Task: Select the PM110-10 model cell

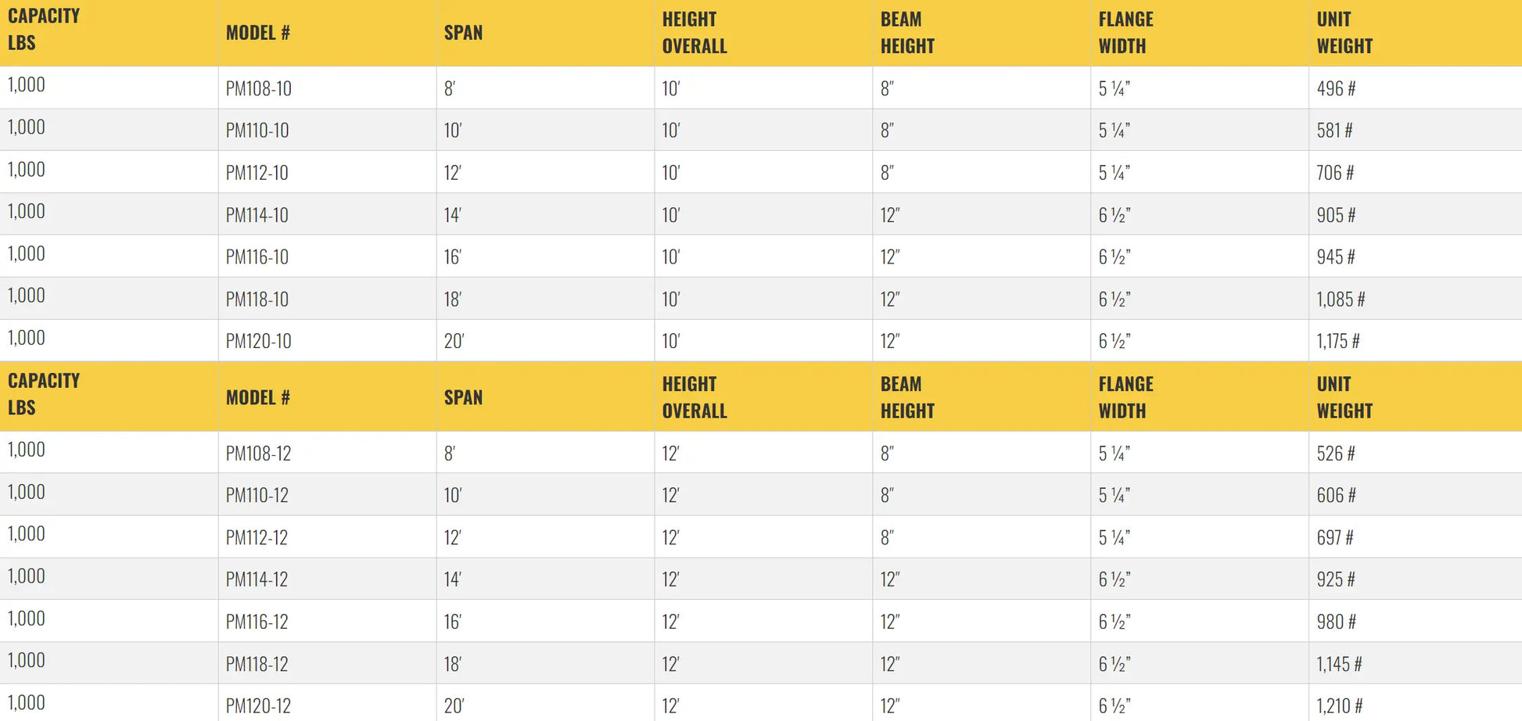Action: [x=257, y=131]
